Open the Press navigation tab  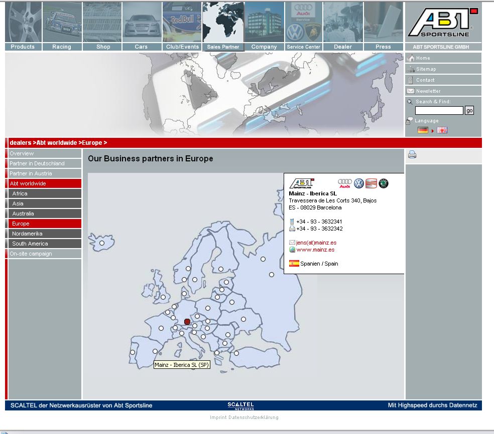tap(383, 26)
